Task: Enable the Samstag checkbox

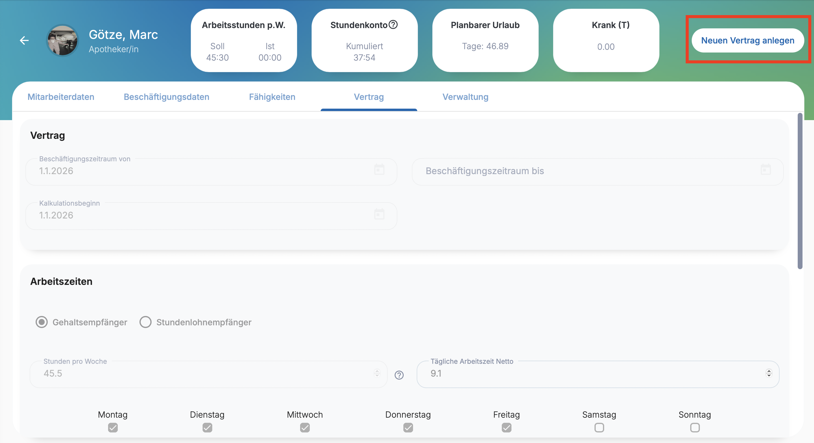Action: 599,428
